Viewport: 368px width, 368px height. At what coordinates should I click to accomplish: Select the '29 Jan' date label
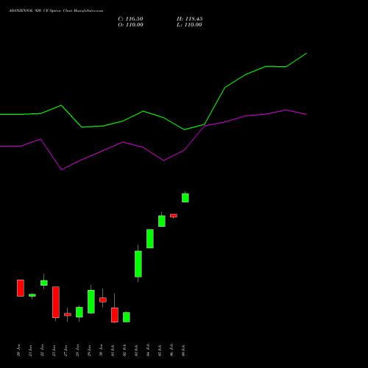pyautogui.click(x=90, y=350)
